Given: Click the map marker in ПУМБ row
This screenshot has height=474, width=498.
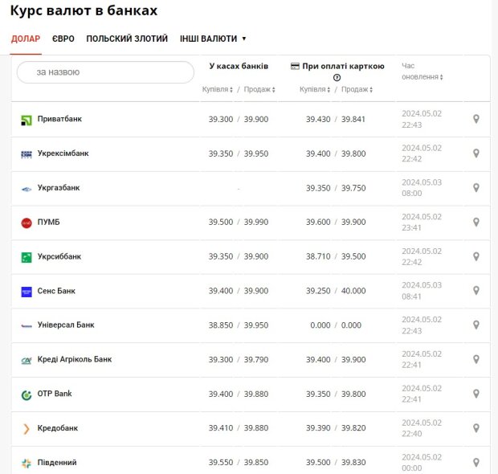Looking at the screenshot, I should pyautogui.click(x=476, y=223).
